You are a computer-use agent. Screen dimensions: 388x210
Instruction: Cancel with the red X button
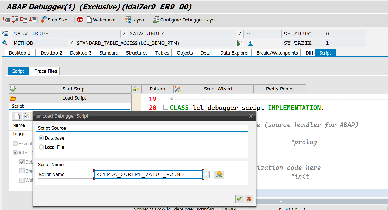(x=249, y=199)
